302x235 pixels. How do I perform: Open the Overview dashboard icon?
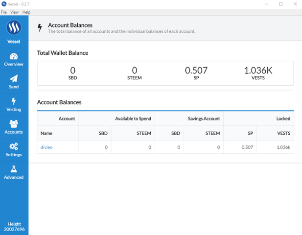[14, 56]
